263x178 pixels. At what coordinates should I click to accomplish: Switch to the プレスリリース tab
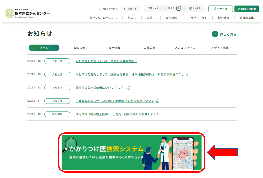pyautogui.click(x=185, y=48)
